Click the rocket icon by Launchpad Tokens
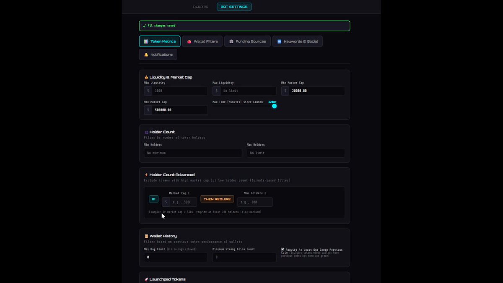The width and height of the screenshot is (503, 283). coord(146,279)
